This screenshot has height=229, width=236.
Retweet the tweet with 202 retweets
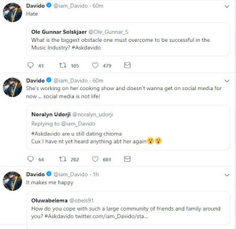63,159
